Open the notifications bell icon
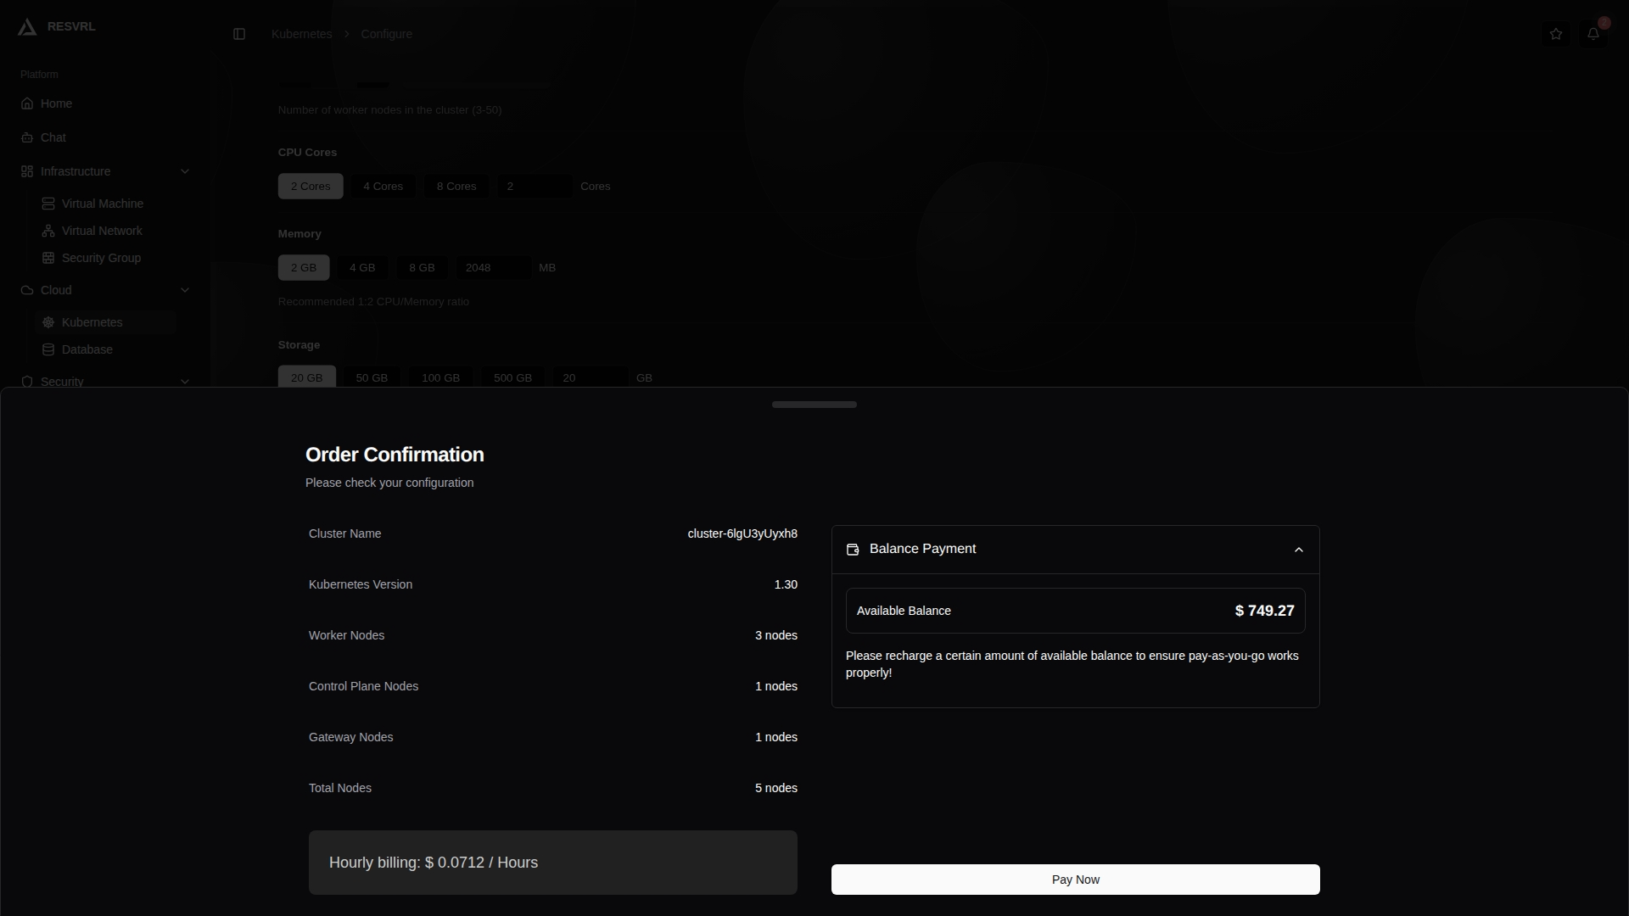This screenshot has height=916, width=1629. point(1593,34)
